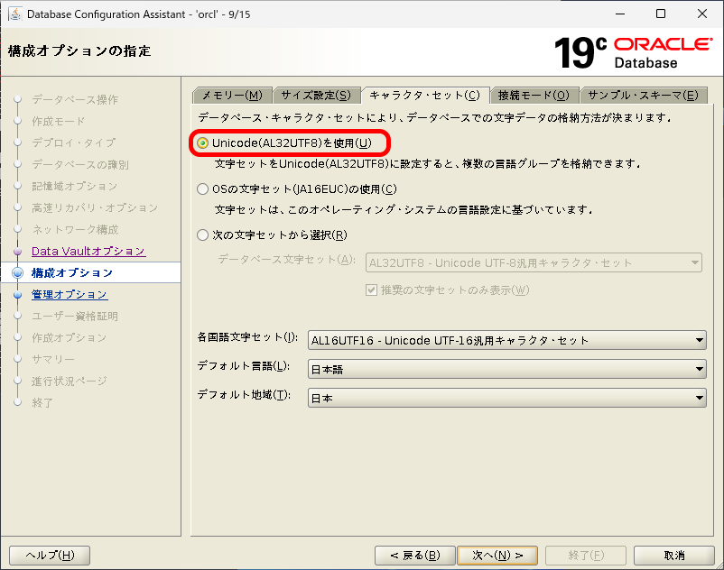Select 次の文字セットから選択 option
The image size is (724, 570).
point(200,236)
